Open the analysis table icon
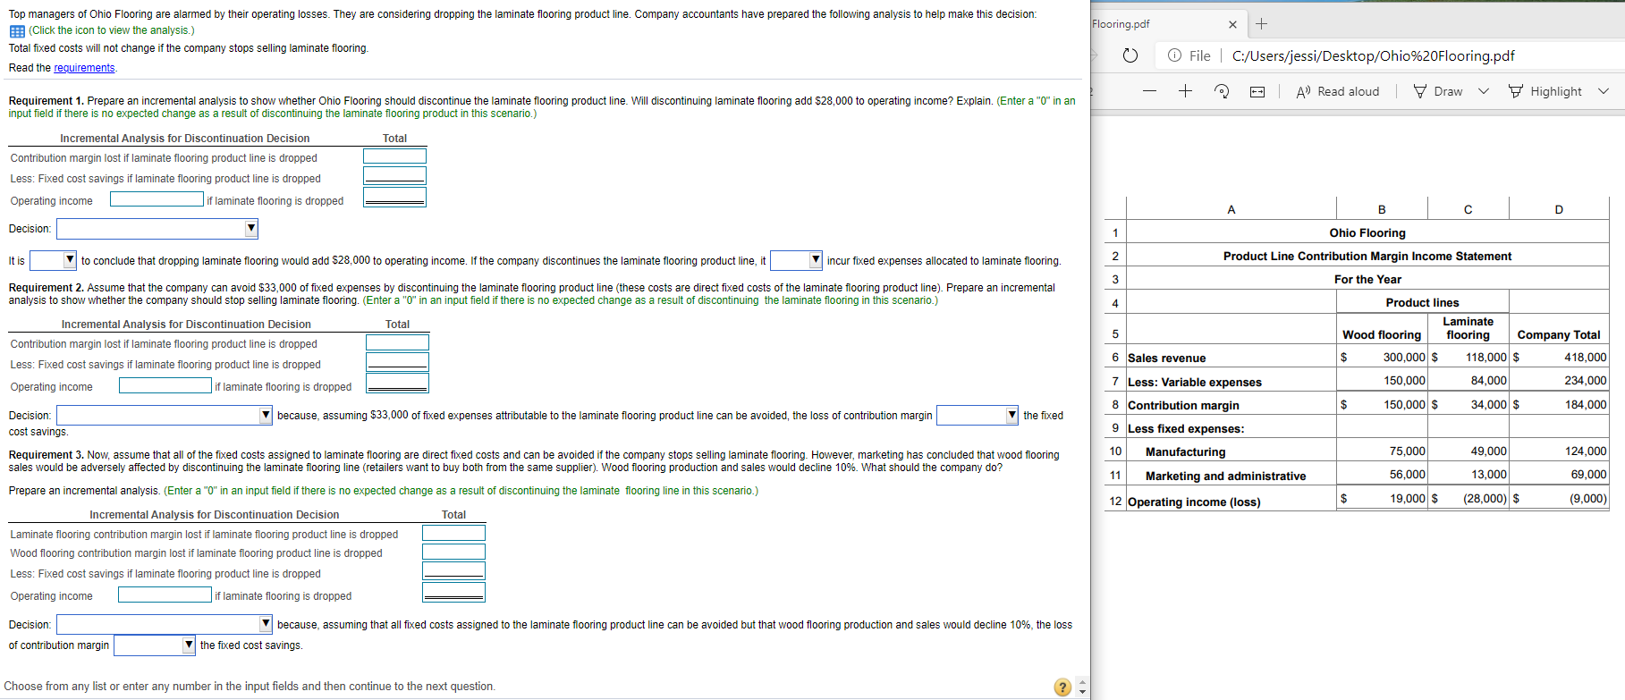This screenshot has height=700, width=1625. click(17, 31)
